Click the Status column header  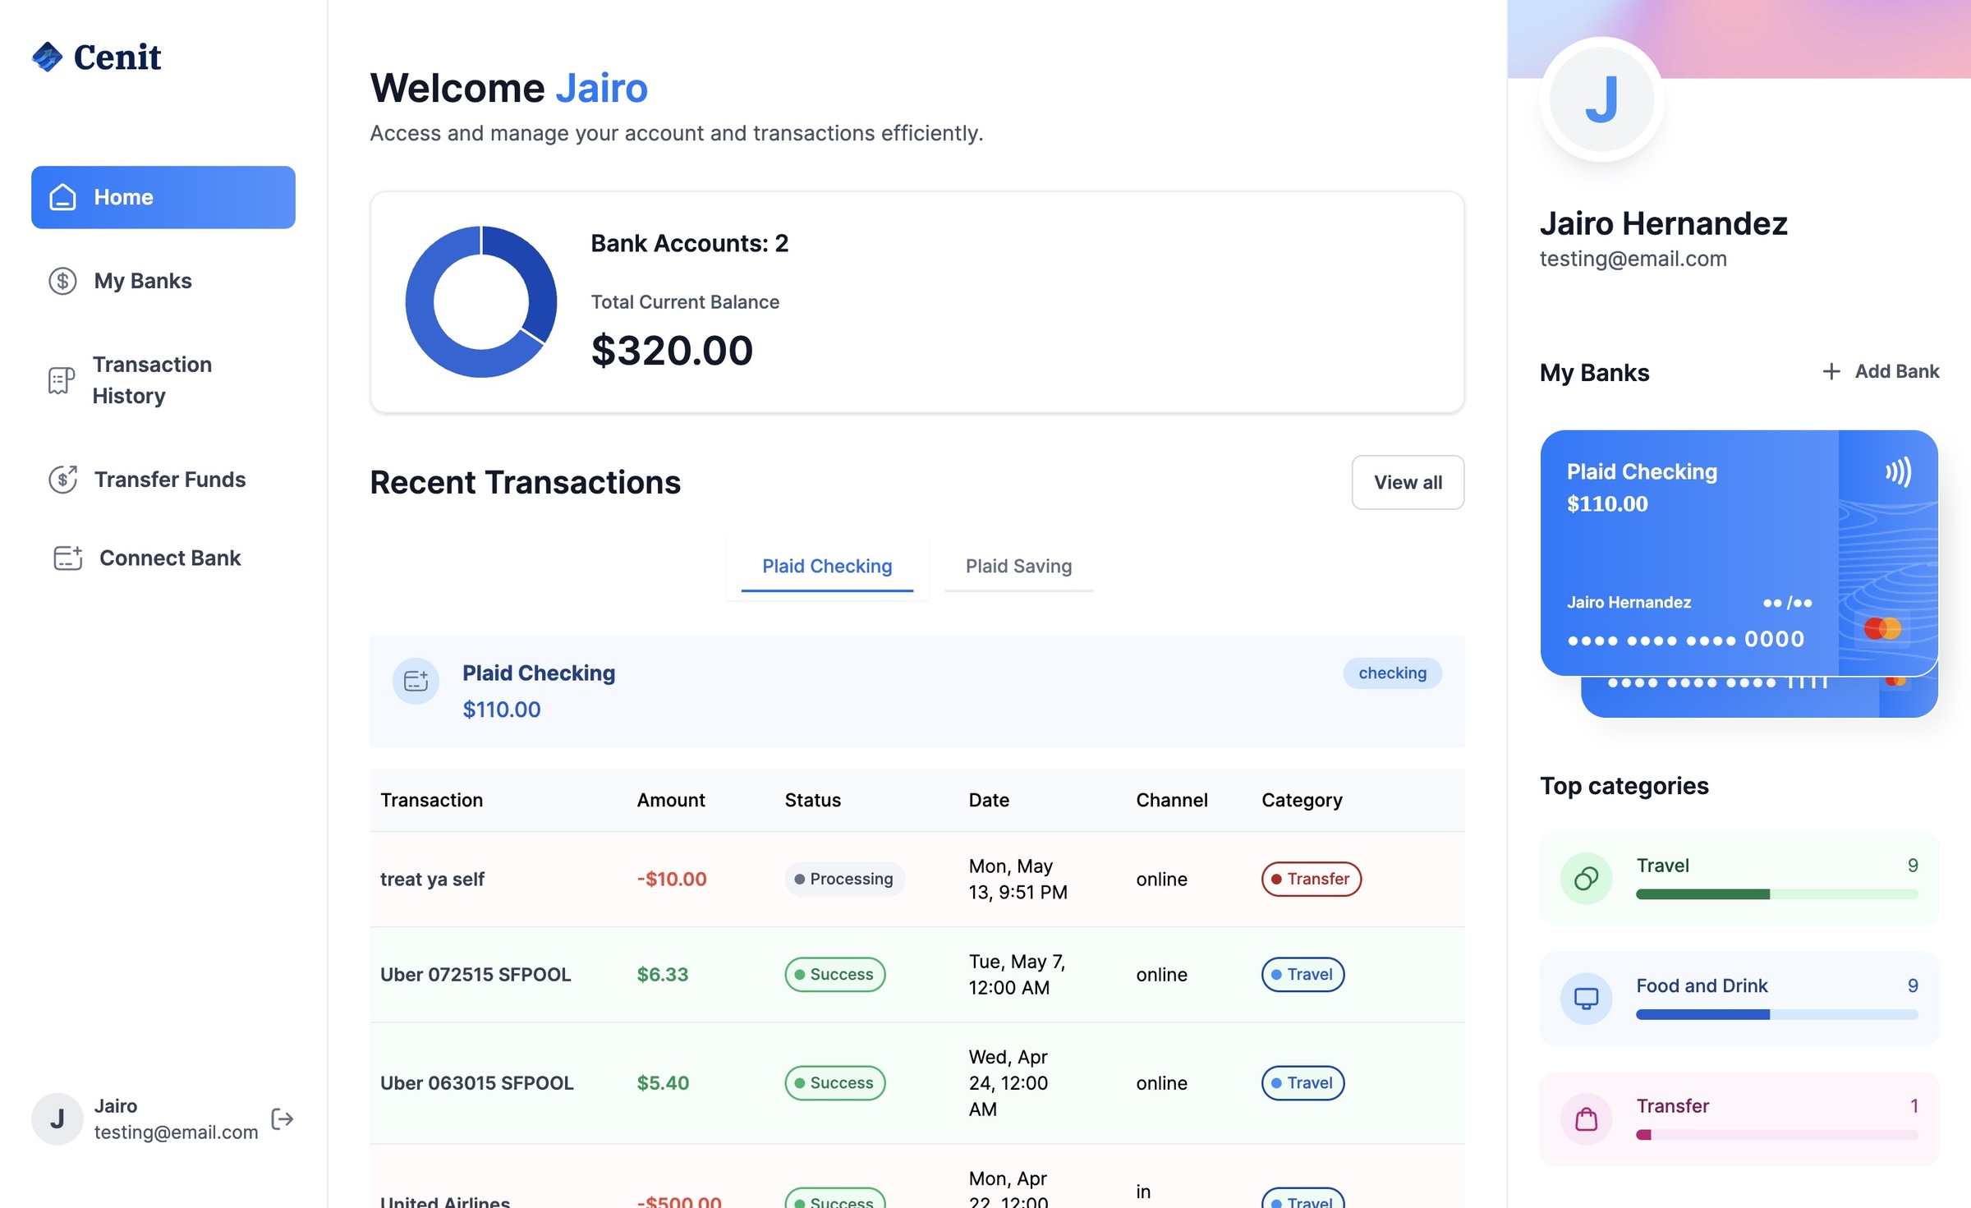click(812, 800)
